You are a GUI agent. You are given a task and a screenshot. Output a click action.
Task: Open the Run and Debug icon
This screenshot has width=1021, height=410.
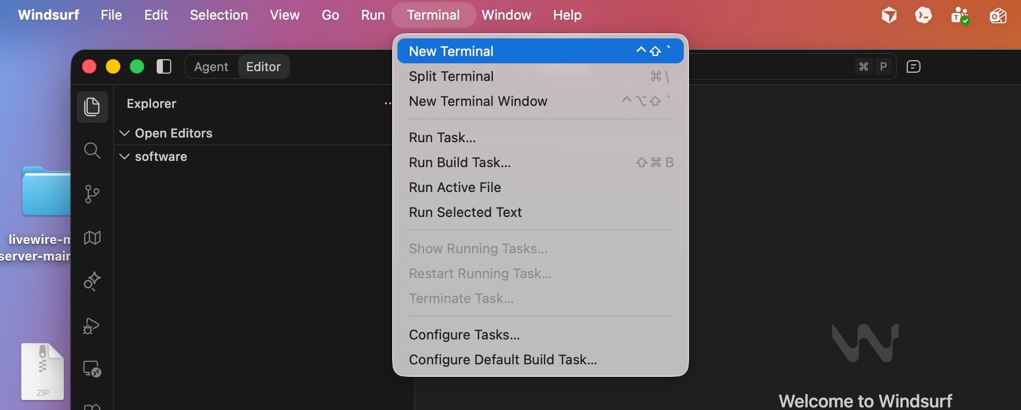tap(92, 326)
